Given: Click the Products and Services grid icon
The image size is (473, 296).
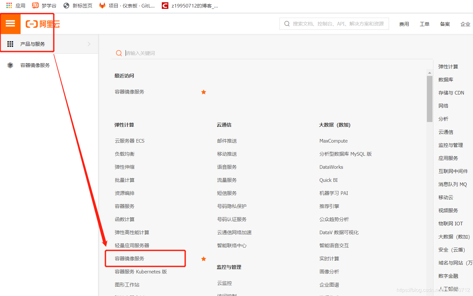Looking at the screenshot, I should 10,44.
